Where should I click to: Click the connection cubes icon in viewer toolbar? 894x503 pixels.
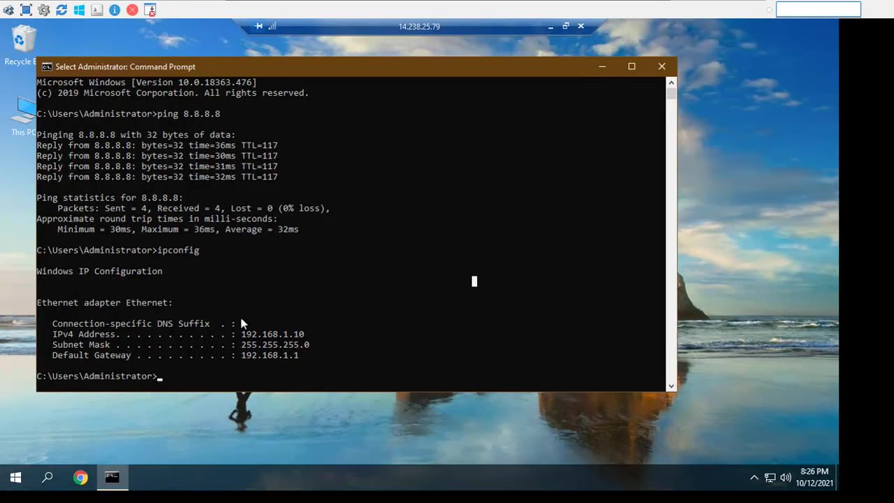coord(8,10)
